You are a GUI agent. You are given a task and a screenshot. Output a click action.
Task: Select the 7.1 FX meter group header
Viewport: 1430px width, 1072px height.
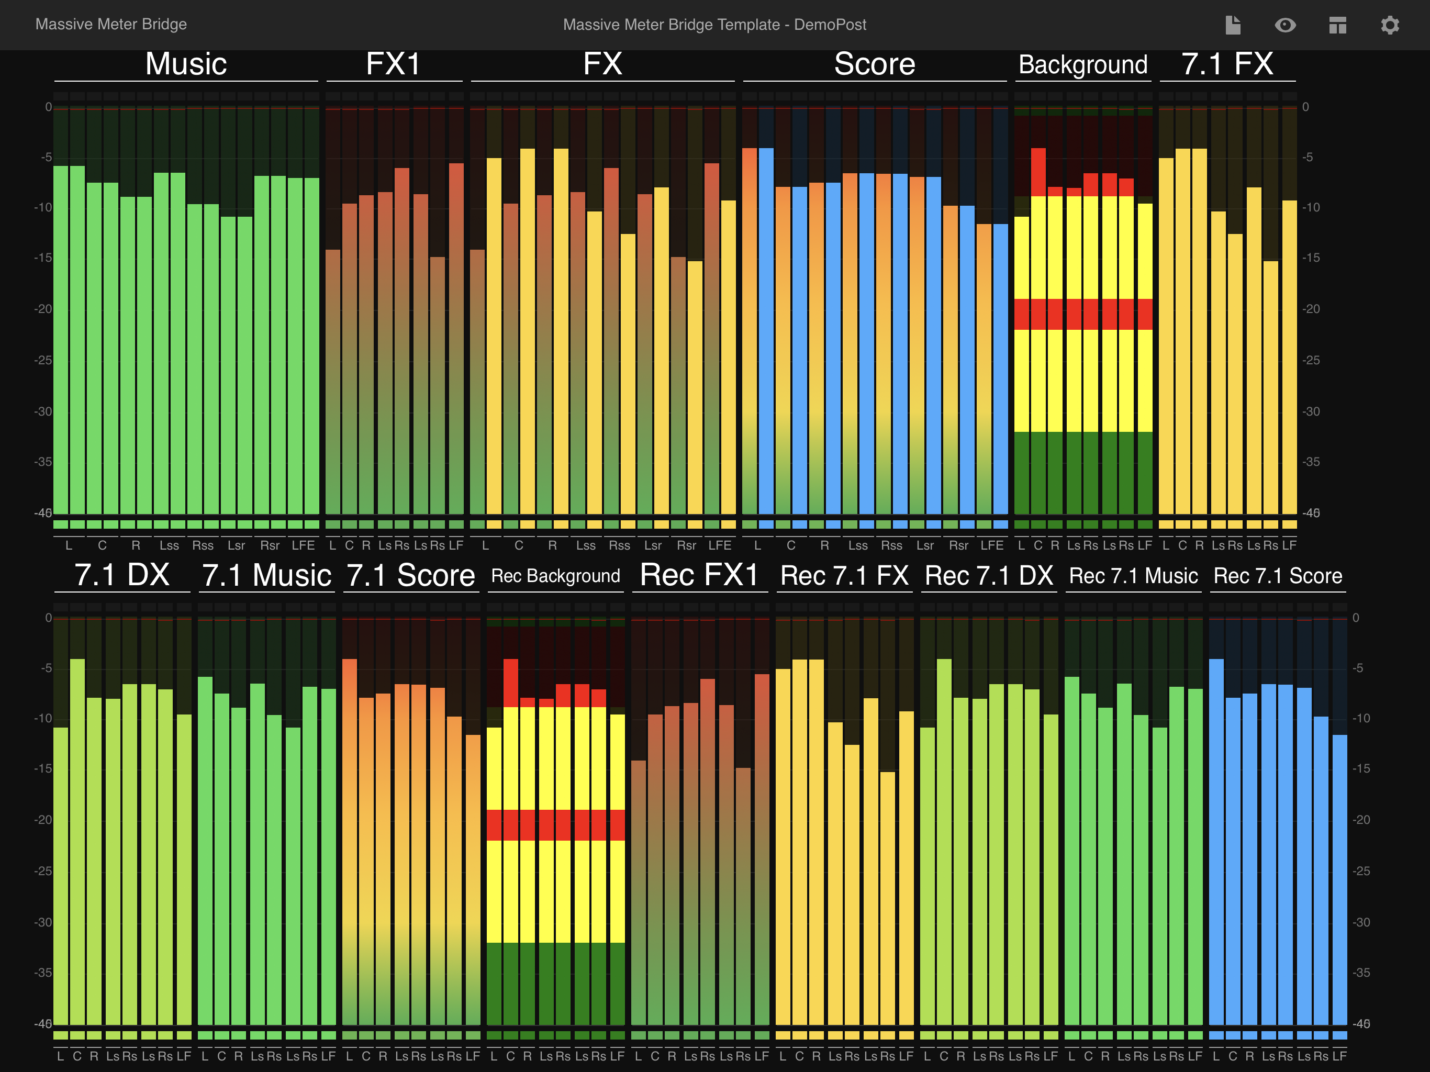(1227, 64)
